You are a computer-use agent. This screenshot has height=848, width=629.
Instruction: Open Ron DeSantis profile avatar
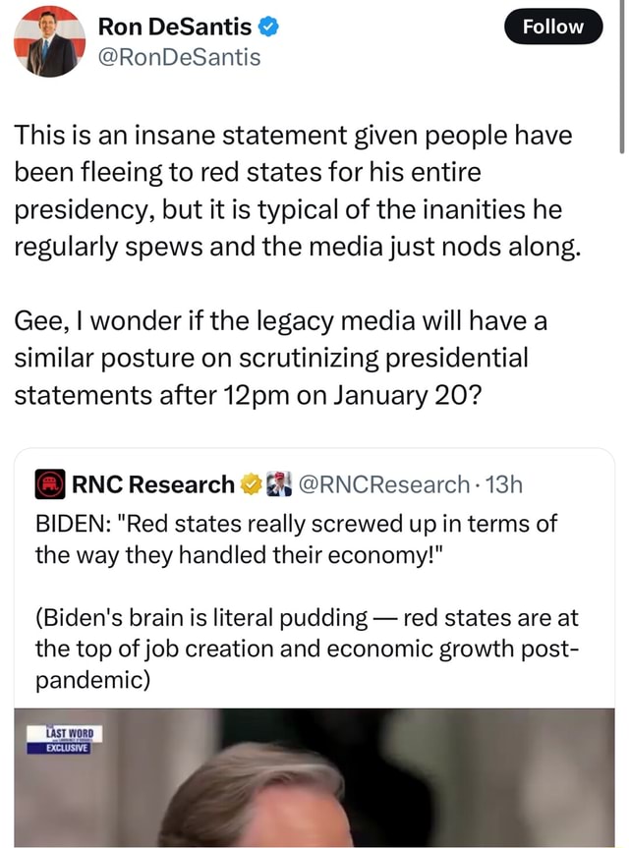[x=48, y=40]
